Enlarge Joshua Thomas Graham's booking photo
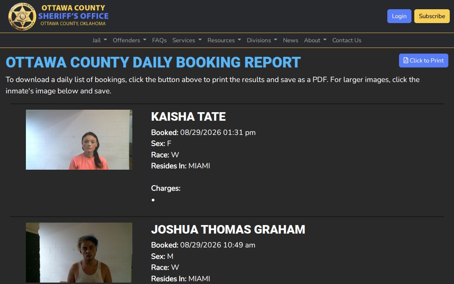This screenshot has height=284, width=454. [x=79, y=252]
